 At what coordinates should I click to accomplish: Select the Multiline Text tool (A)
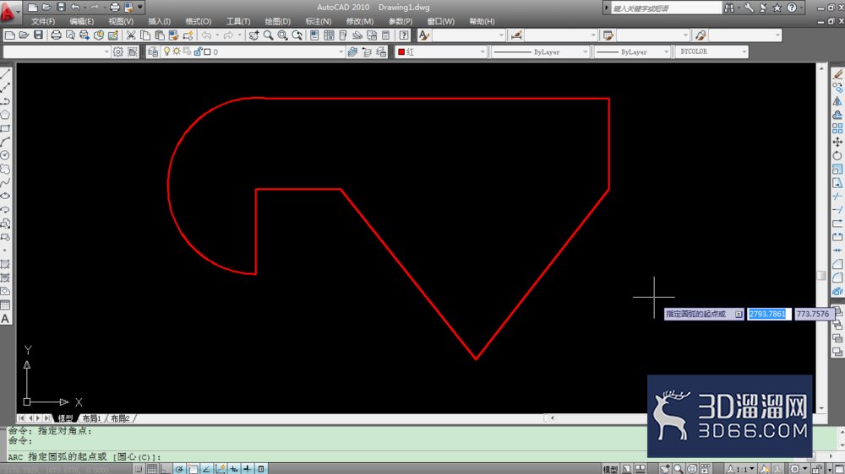[x=5, y=319]
